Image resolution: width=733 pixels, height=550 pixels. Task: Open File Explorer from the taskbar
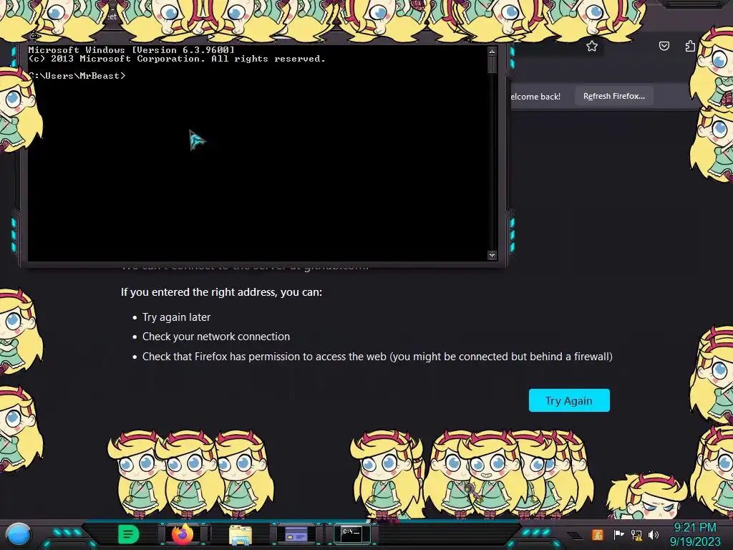[x=241, y=534]
